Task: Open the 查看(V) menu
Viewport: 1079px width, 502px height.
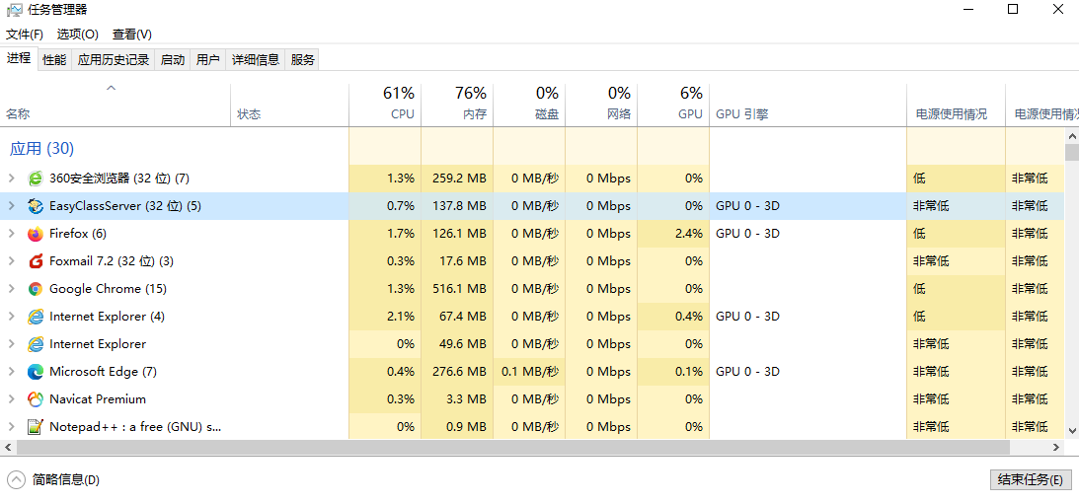Action: 132,35
